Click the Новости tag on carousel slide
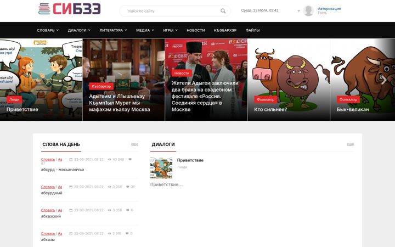Image resolution: width=395 pixels, height=247 pixels. click(x=182, y=73)
